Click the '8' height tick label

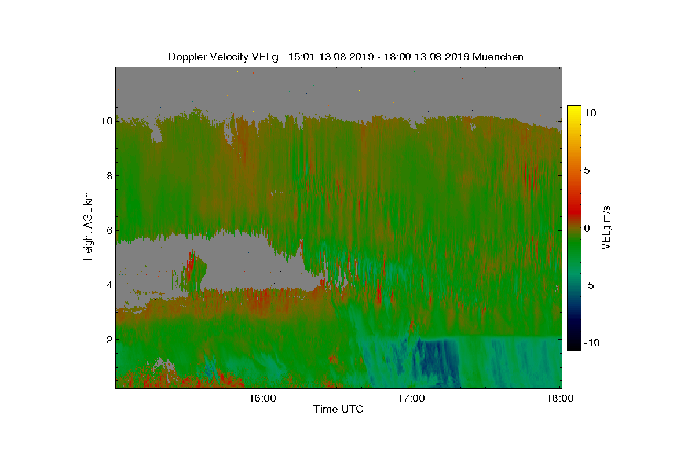click(x=108, y=176)
